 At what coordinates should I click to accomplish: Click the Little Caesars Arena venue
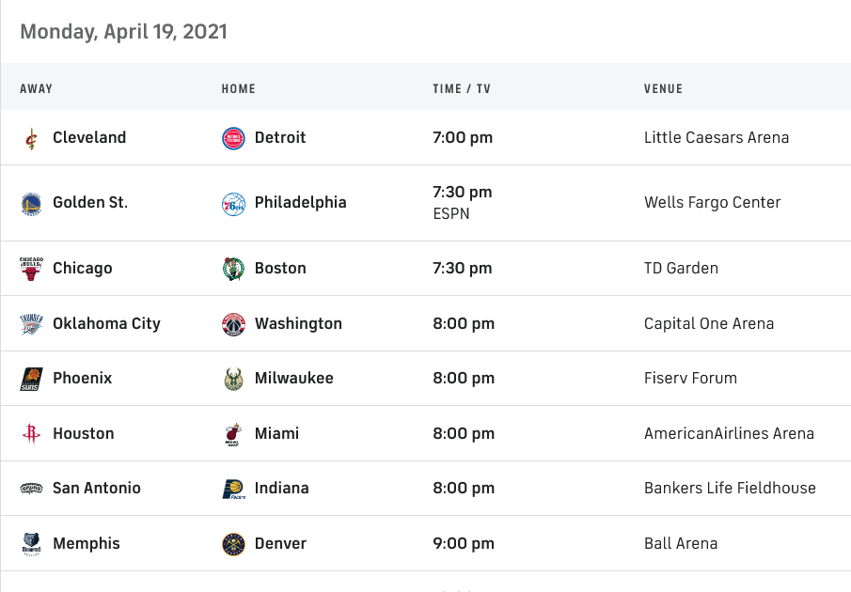pyautogui.click(x=716, y=138)
